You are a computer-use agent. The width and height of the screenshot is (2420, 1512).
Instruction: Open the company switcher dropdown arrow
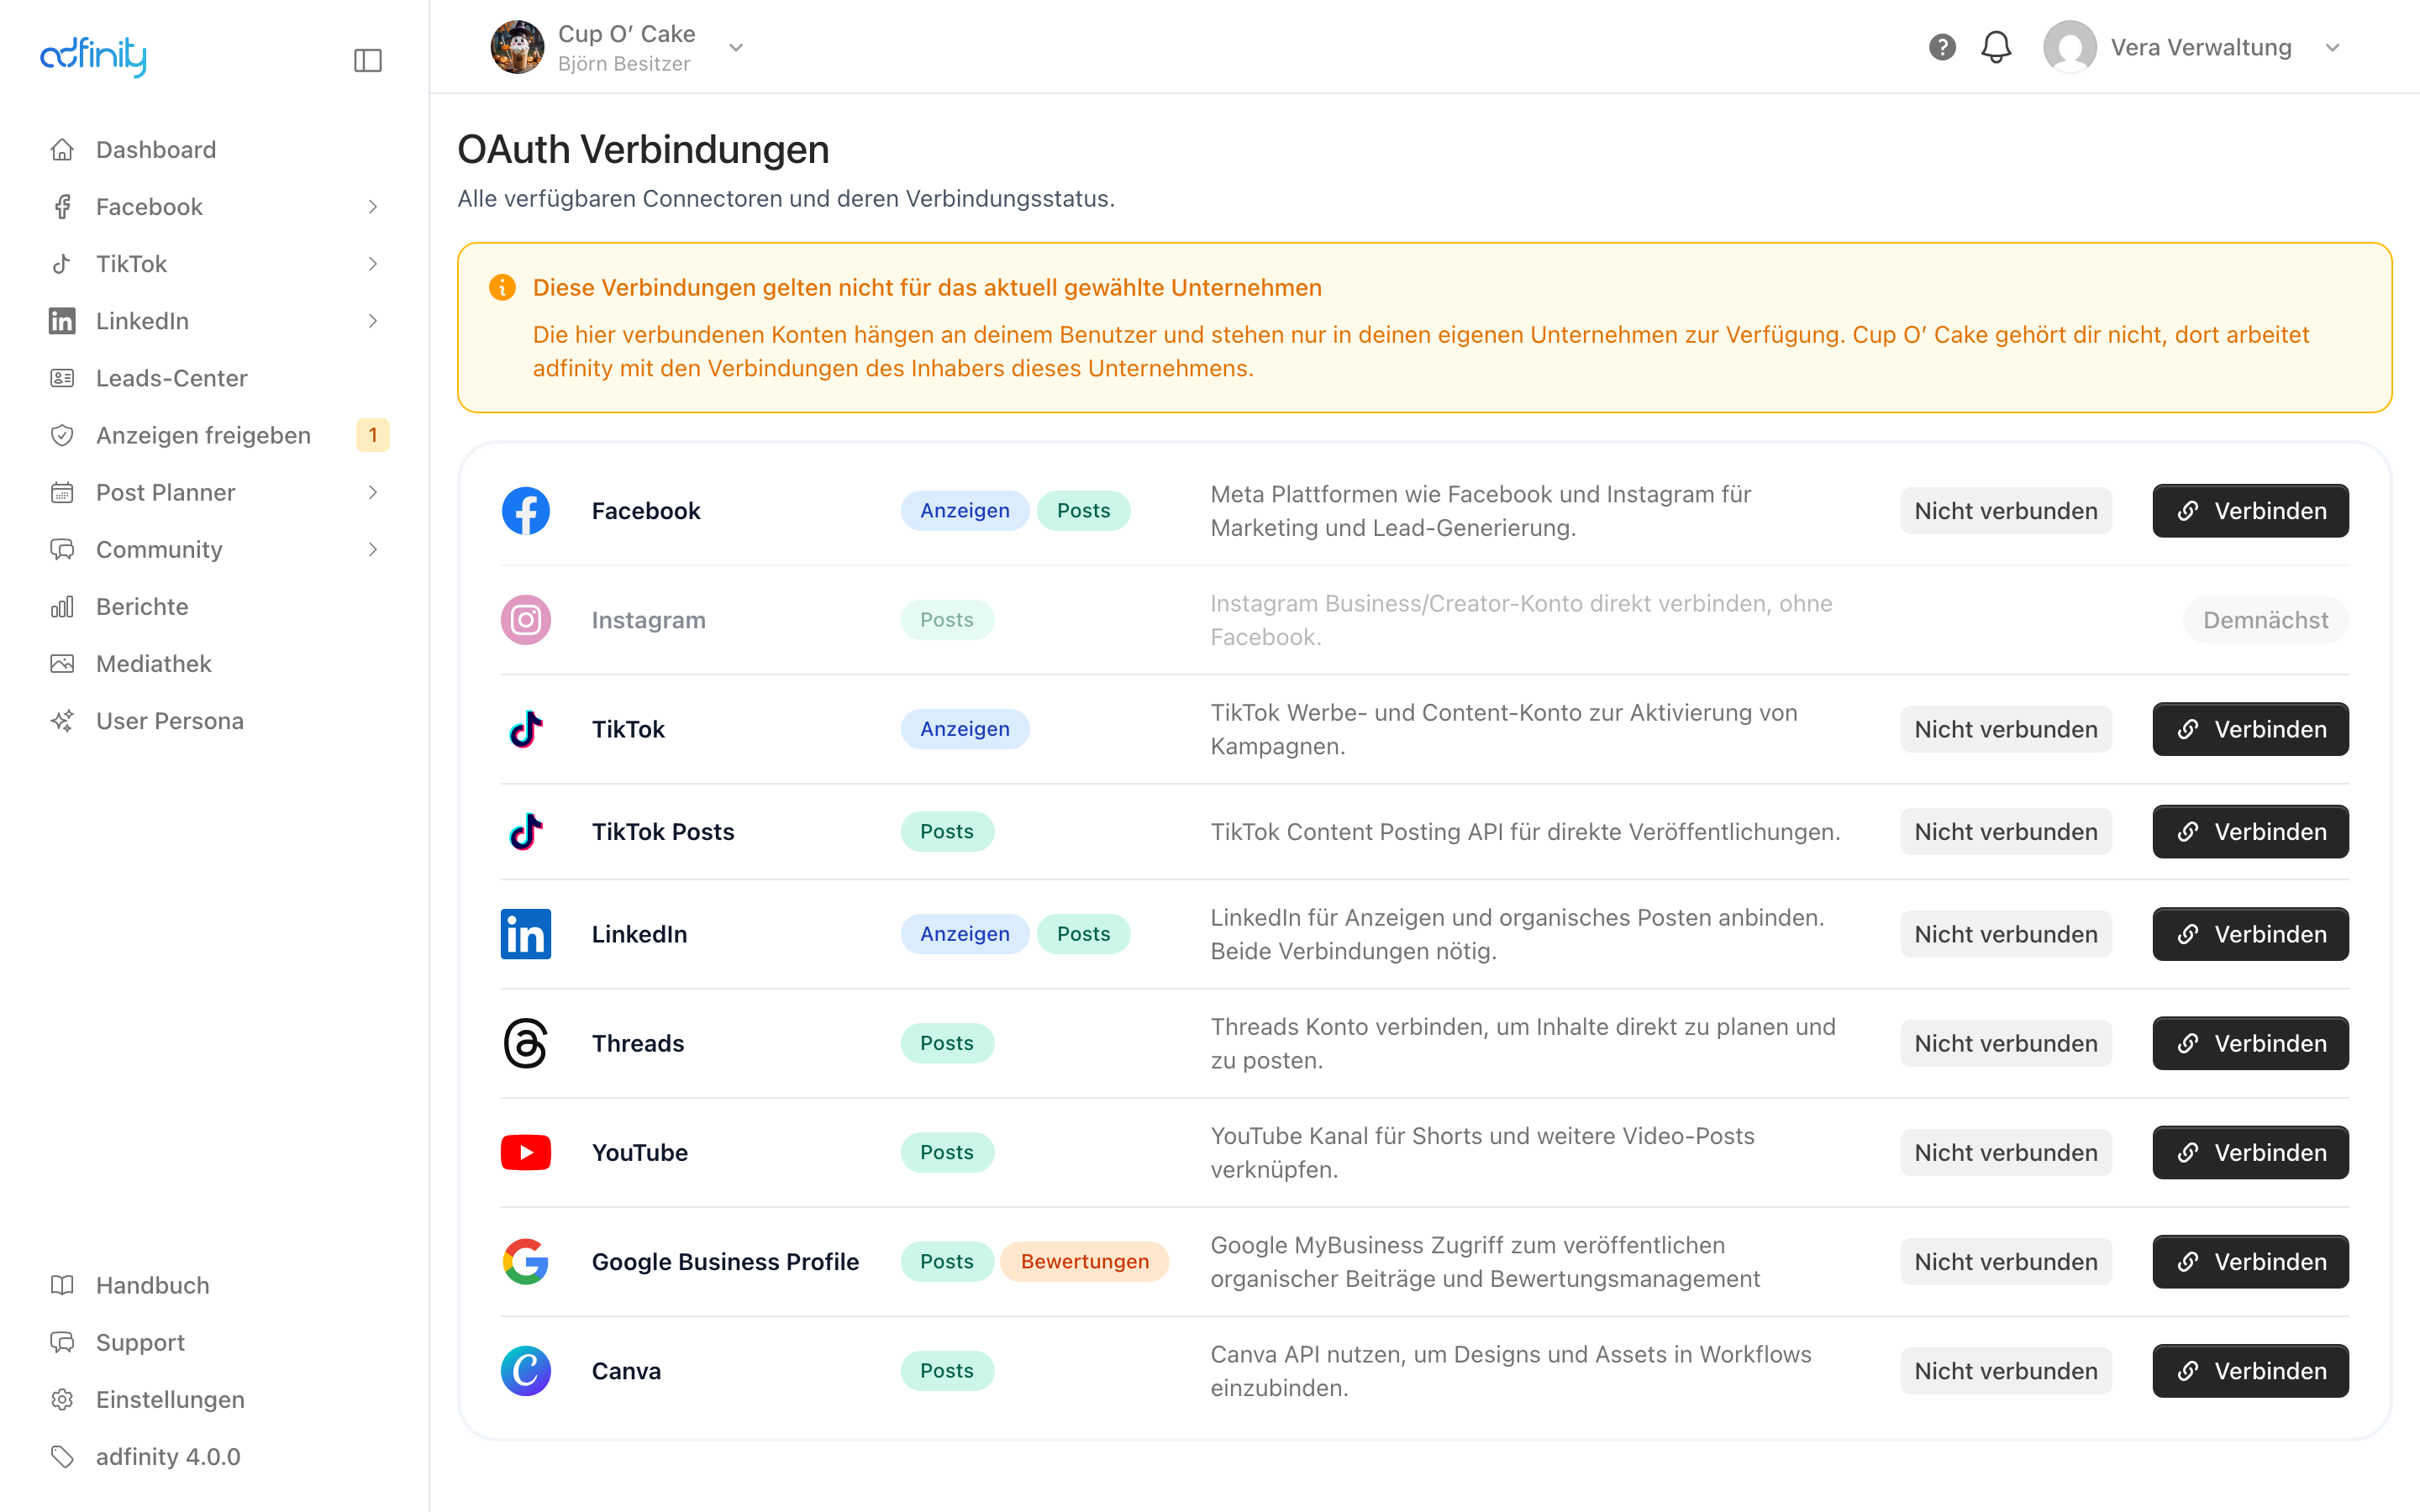click(736, 48)
